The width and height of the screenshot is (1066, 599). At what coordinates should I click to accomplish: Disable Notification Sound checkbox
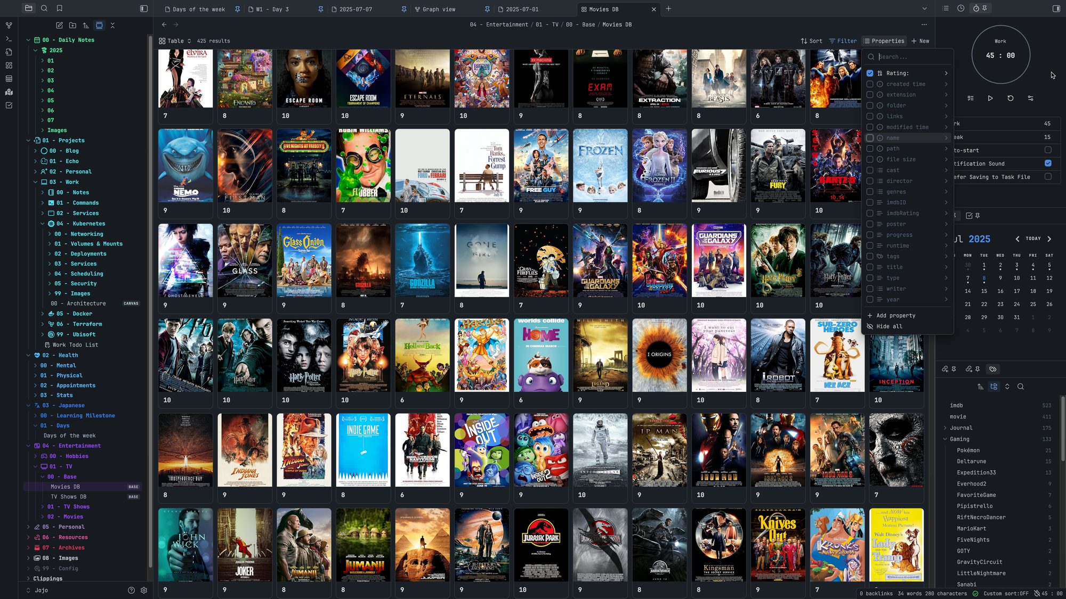pyautogui.click(x=1048, y=163)
